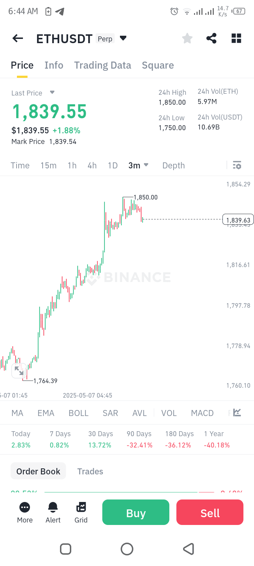254x566 pixels.
Task: Add ETHUSDT to favorites with star icon
Action: 187,38
